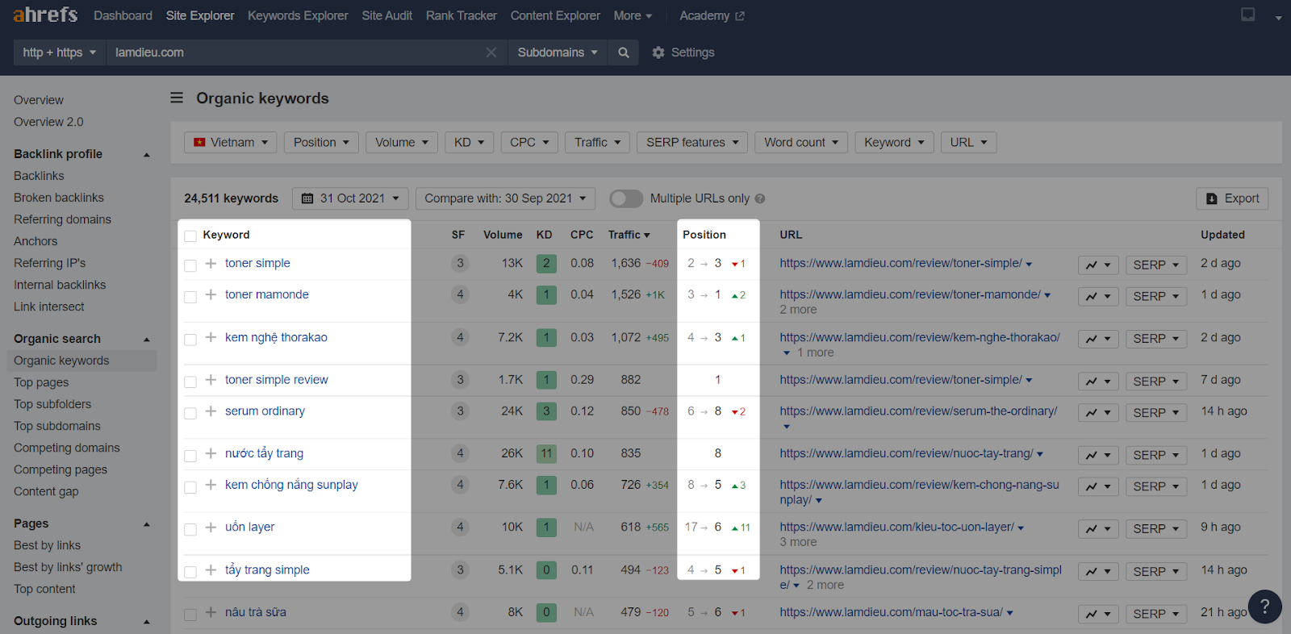Open the 31 Oct 2021 date dropdown
The height and width of the screenshot is (634, 1291).
click(x=350, y=198)
